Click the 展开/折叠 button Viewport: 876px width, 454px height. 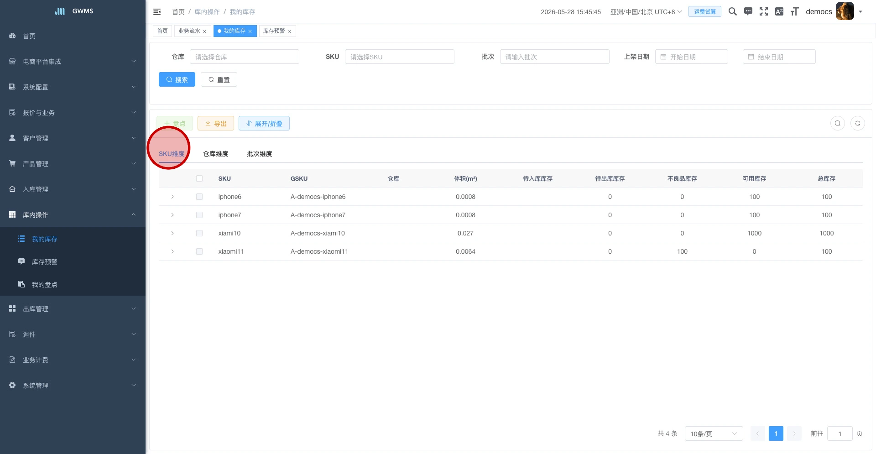[264, 123]
